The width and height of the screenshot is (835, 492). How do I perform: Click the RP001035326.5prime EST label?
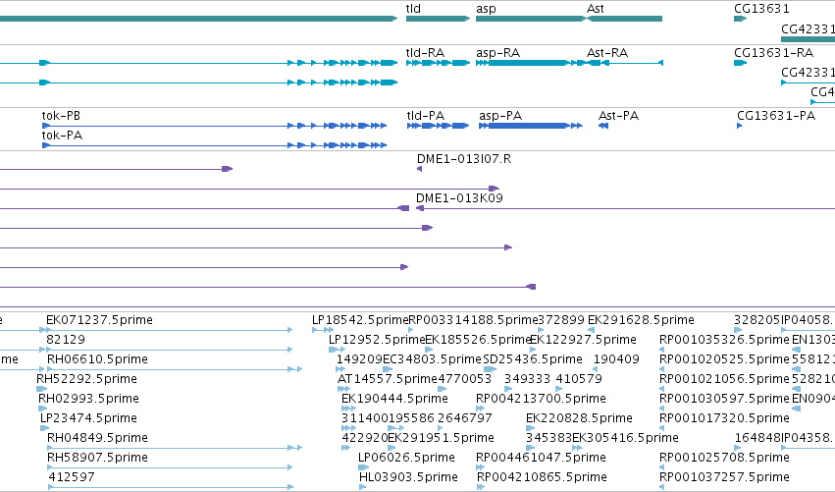pyautogui.click(x=724, y=340)
